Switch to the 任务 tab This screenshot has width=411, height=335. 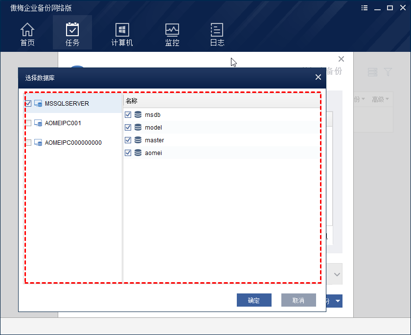(72, 32)
